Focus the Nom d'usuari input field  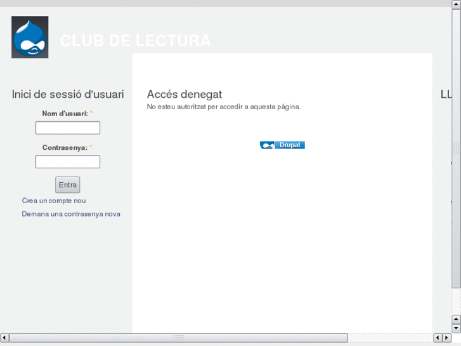point(68,128)
